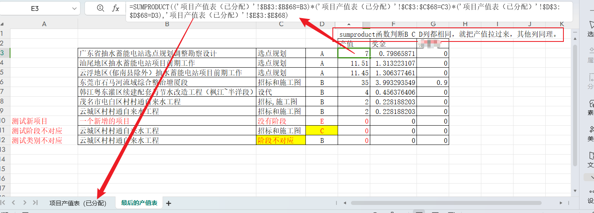Jump to the last sheet tab arrow

[35, 203]
